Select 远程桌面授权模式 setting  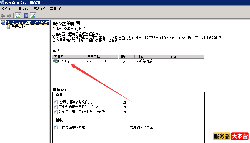(x=72, y=127)
